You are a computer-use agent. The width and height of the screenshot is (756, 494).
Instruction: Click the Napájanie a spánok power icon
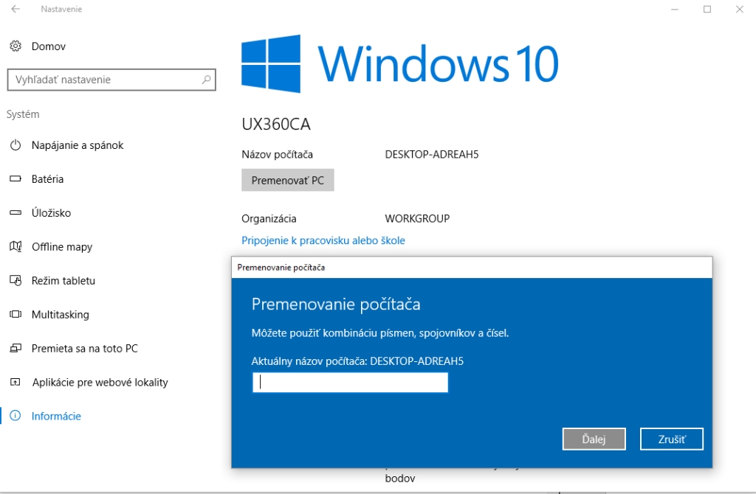pyautogui.click(x=16, y=145)
